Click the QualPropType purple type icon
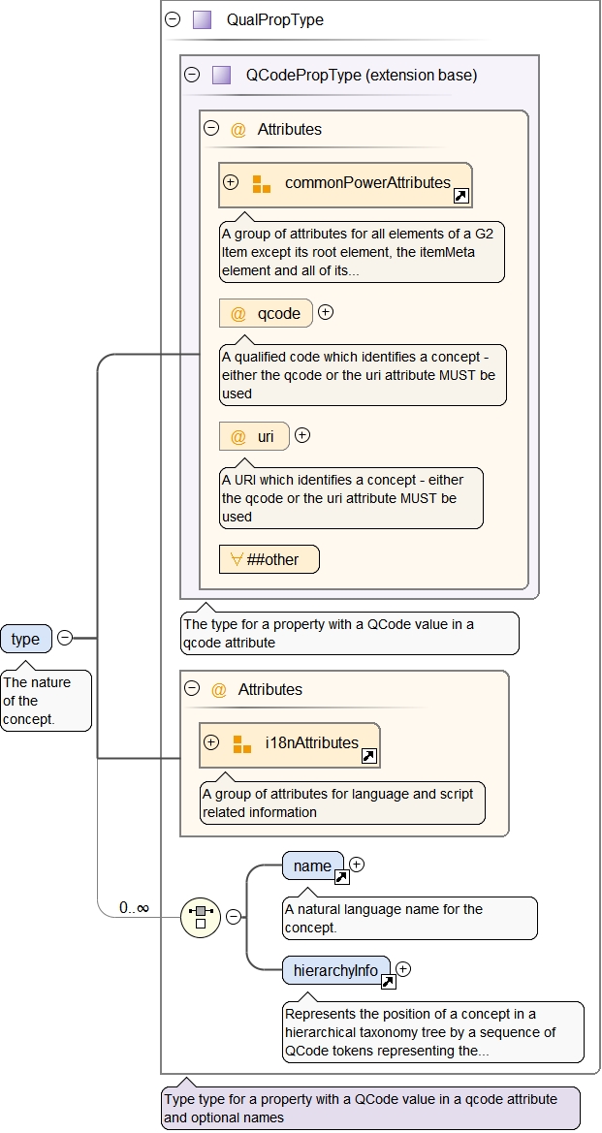This screenshot has height=1133, width=602. click(x=202, y=19)
